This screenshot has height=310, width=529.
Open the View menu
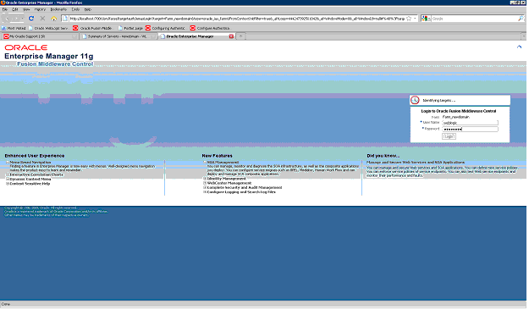click(26, 9)
